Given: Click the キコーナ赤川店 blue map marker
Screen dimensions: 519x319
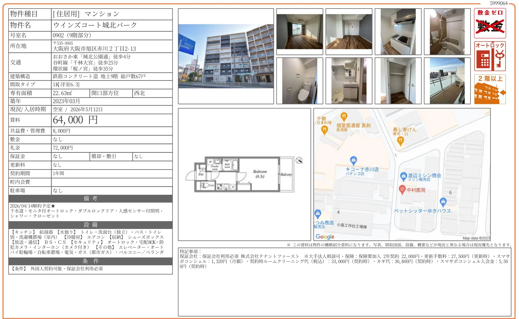Looking at the screenshot, I should pyautogui.click(x=353, y=160).
